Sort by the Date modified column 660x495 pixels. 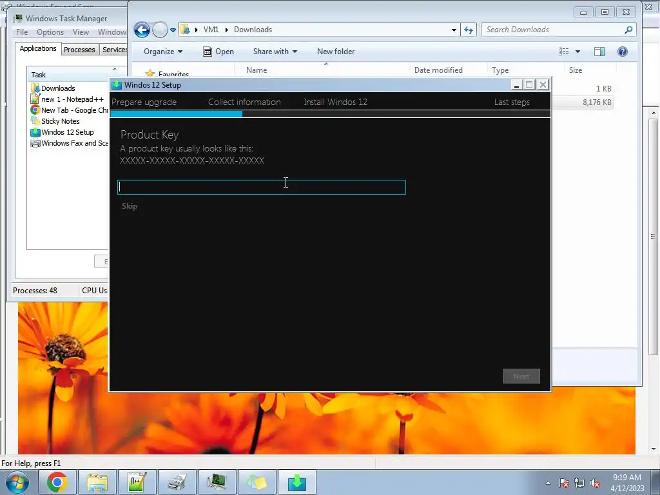tap(449, 70)
